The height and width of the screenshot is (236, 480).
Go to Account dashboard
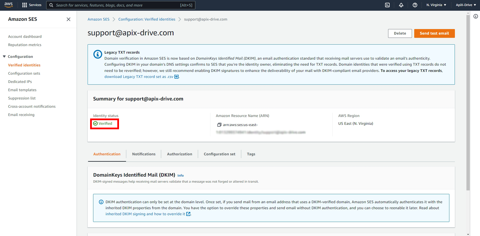click(x=25, y=37)
